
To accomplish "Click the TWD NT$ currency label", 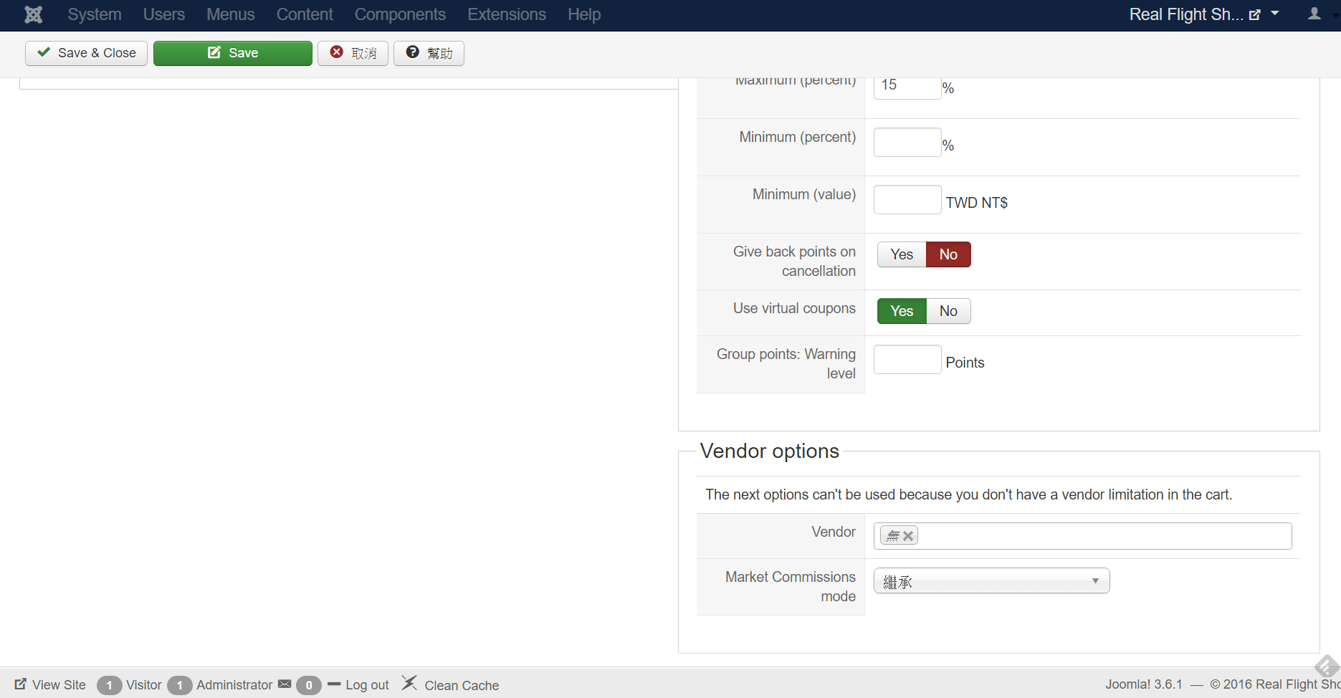I will point(977,203).
